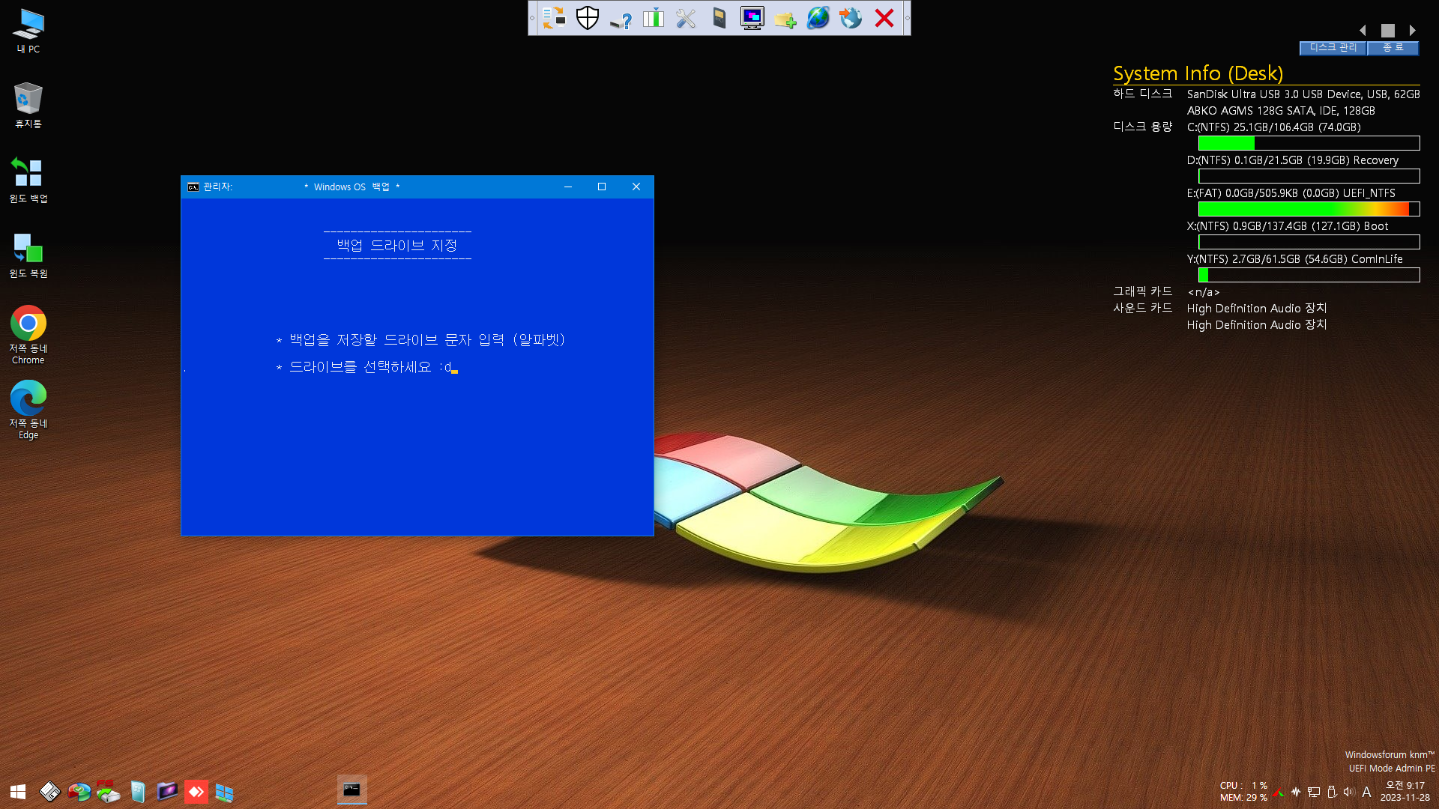
Task: Open the volume speaker tray icon
Action: click(x=1349, y=792)
